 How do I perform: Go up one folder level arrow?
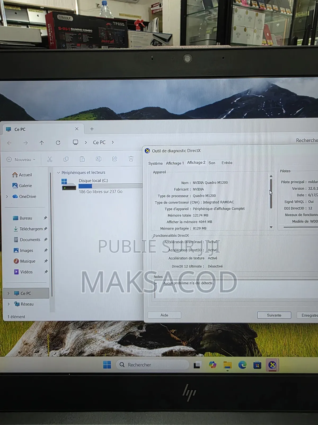pyautogui.click(x=42, y=143)
